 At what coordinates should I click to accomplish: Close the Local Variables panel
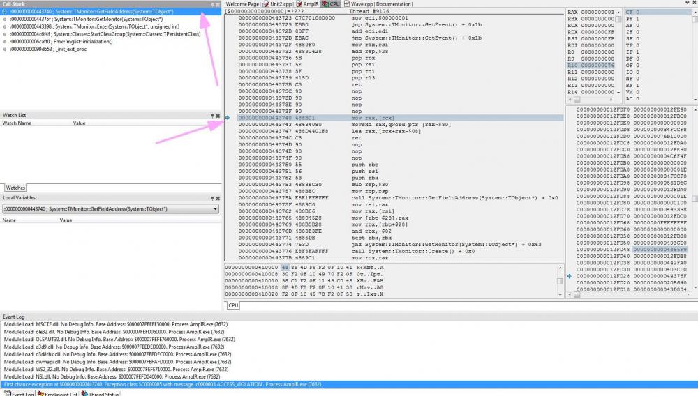[x=218, y=198]
